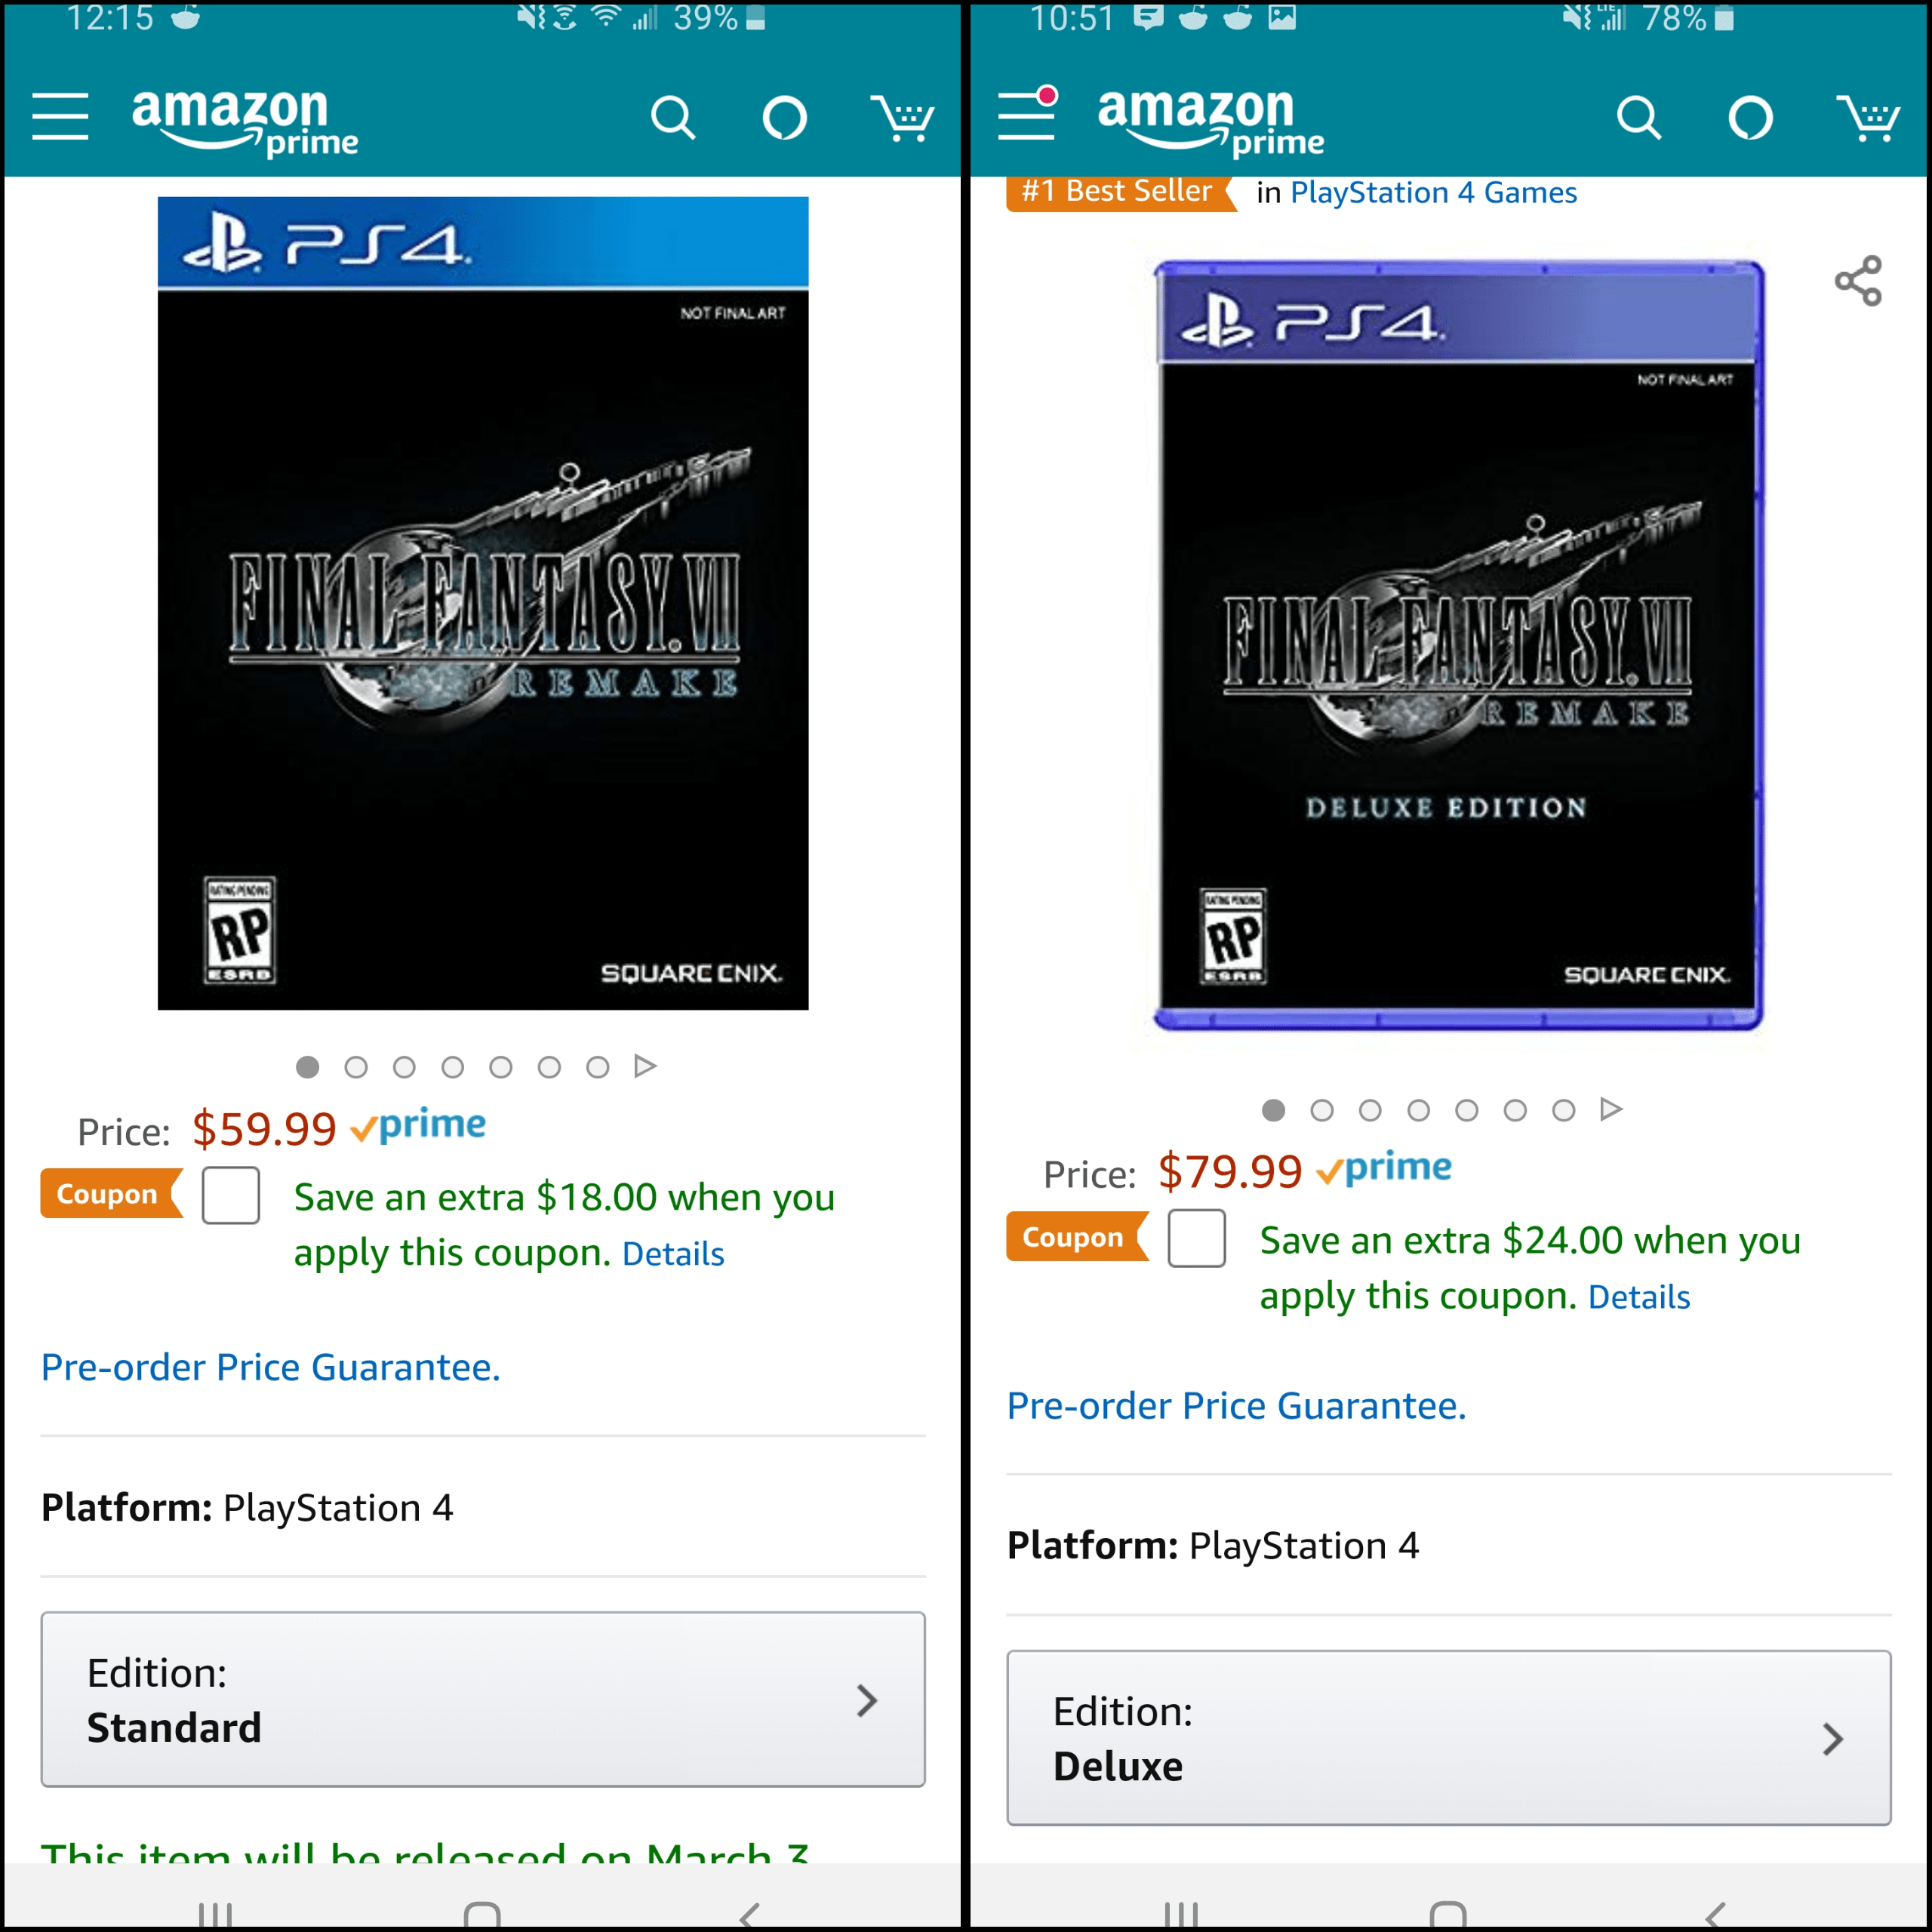This screenshot has height=1932, width=1932.
Task: Check the coupon box to save $18.00
Action: coord(230,1196)
